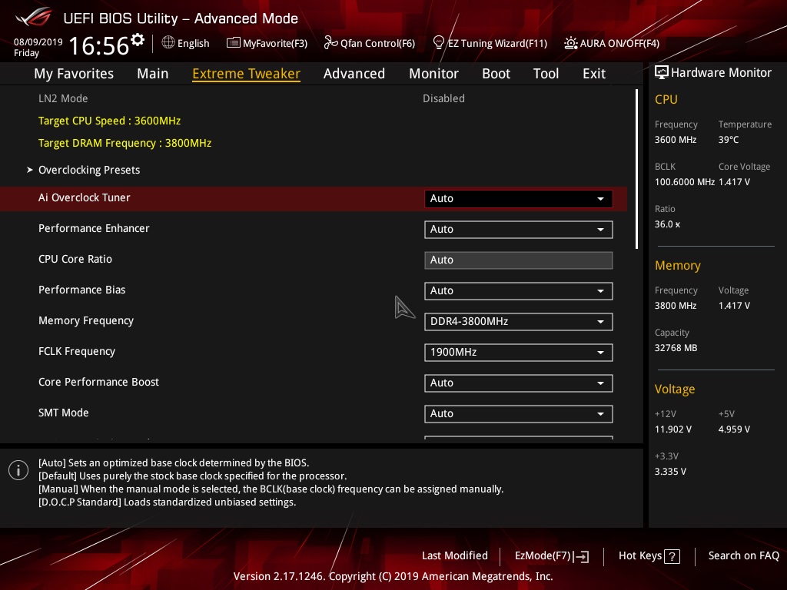The height and width of the screenshot is (590, 787).
Task: Click the language globe icon
Action: tap(168, 43)
